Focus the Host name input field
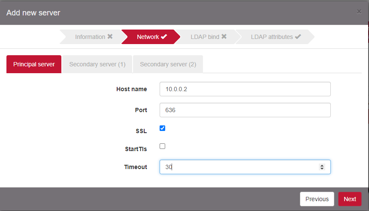The height and width of the screenshot is (211, 369). (245, 89)
